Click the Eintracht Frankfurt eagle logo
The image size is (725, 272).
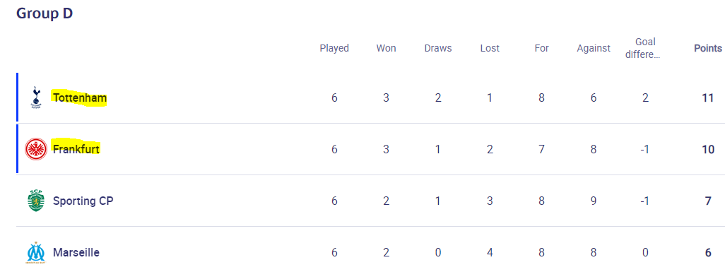pos(36,149)
